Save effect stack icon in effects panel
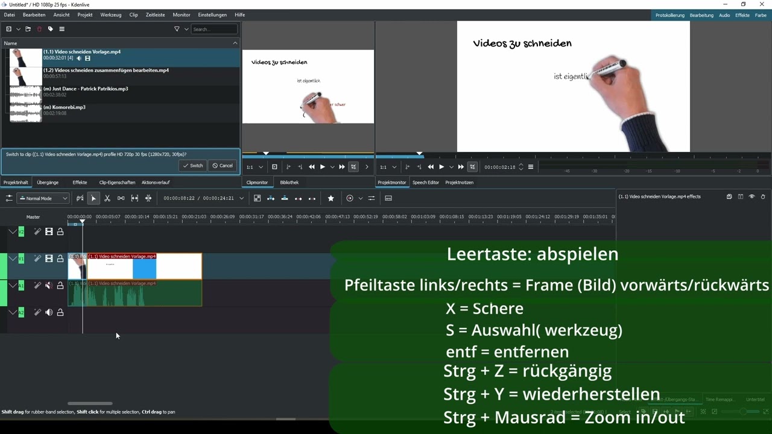The image size is (772, 434). 729,197
